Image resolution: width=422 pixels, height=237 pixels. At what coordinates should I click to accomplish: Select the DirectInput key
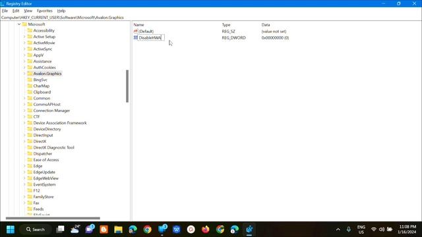(x=43, y=135)
